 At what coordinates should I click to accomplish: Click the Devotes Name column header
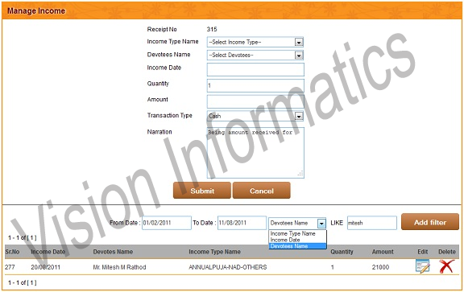click(x=113, y=252)
